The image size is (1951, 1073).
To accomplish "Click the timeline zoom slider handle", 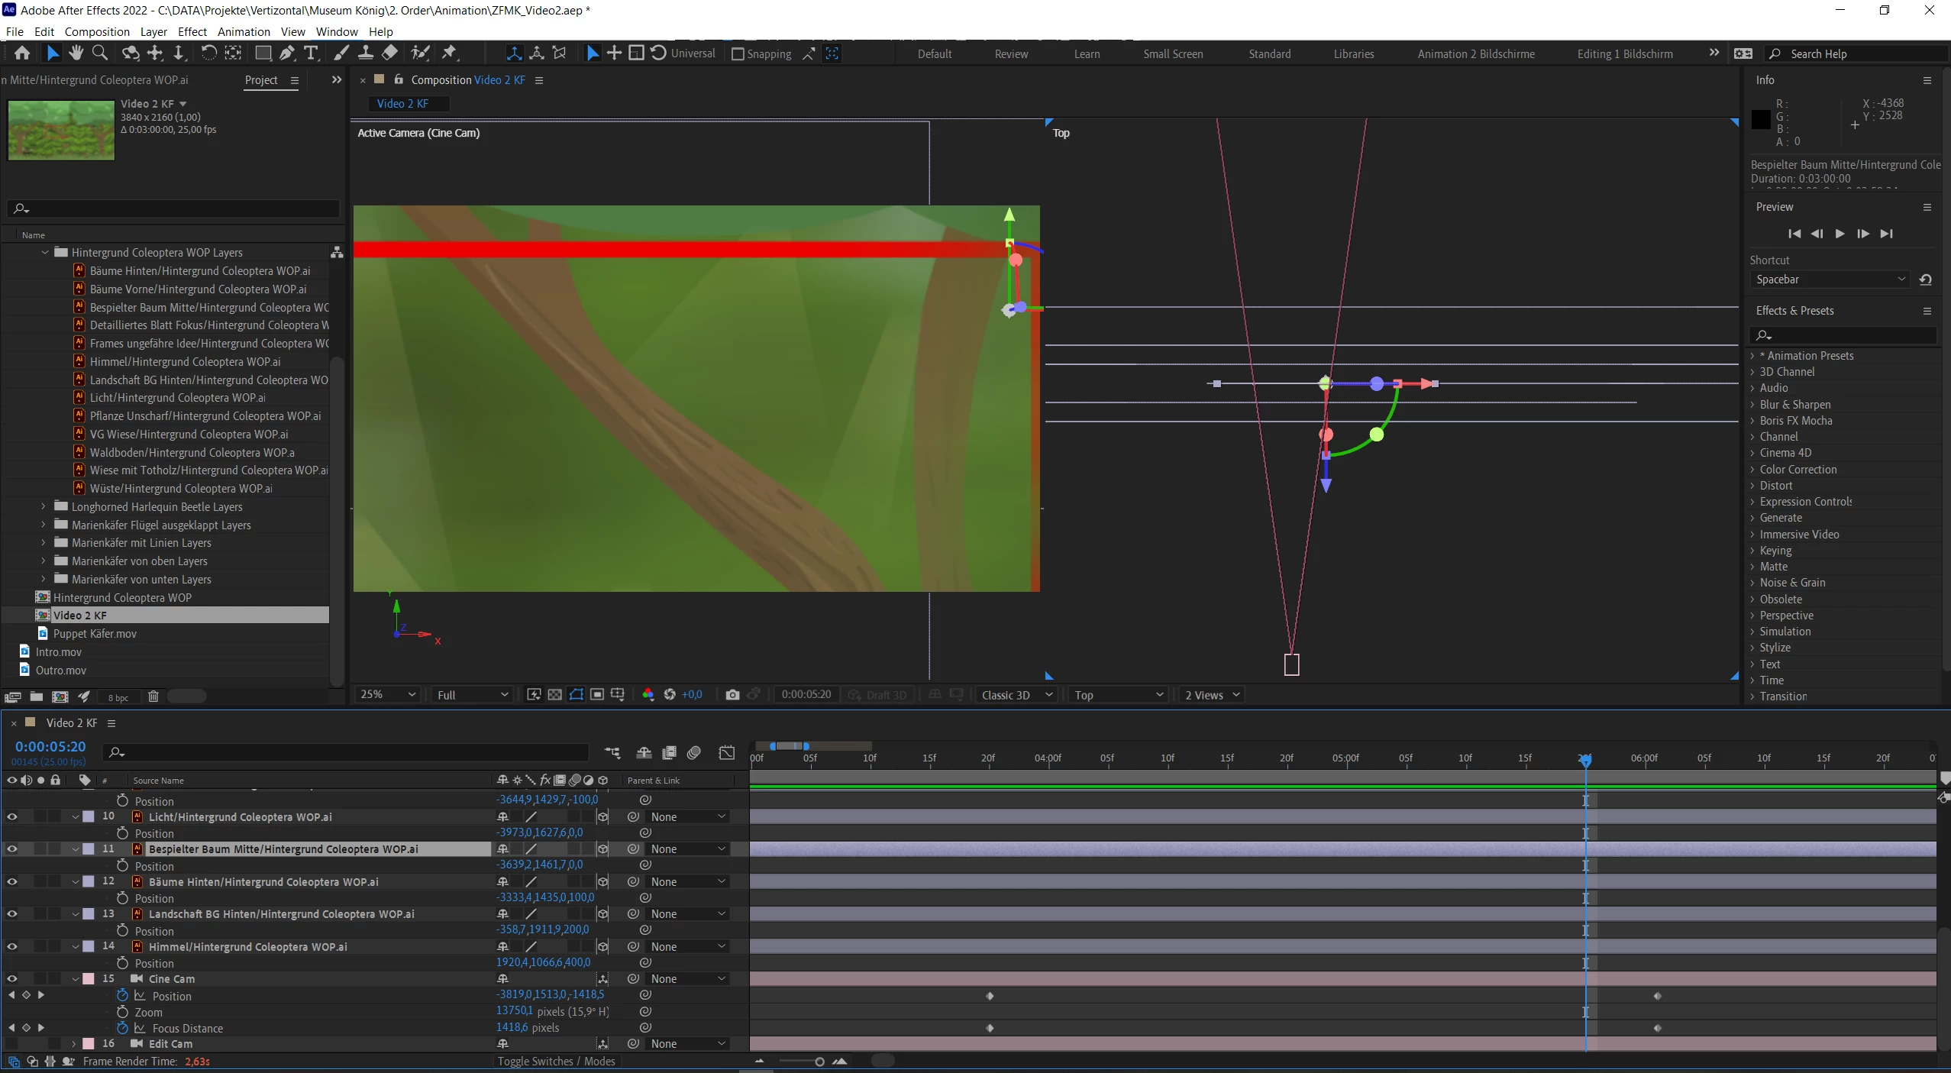I will [819, 1062].
